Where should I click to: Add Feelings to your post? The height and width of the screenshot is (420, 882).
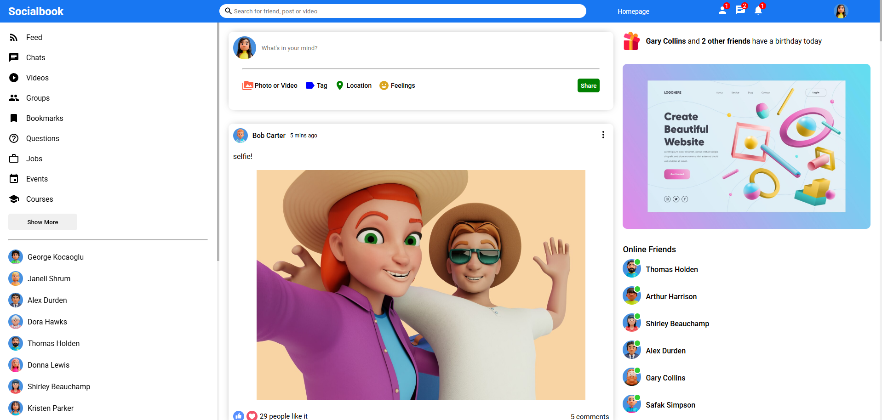click(397, 85)
